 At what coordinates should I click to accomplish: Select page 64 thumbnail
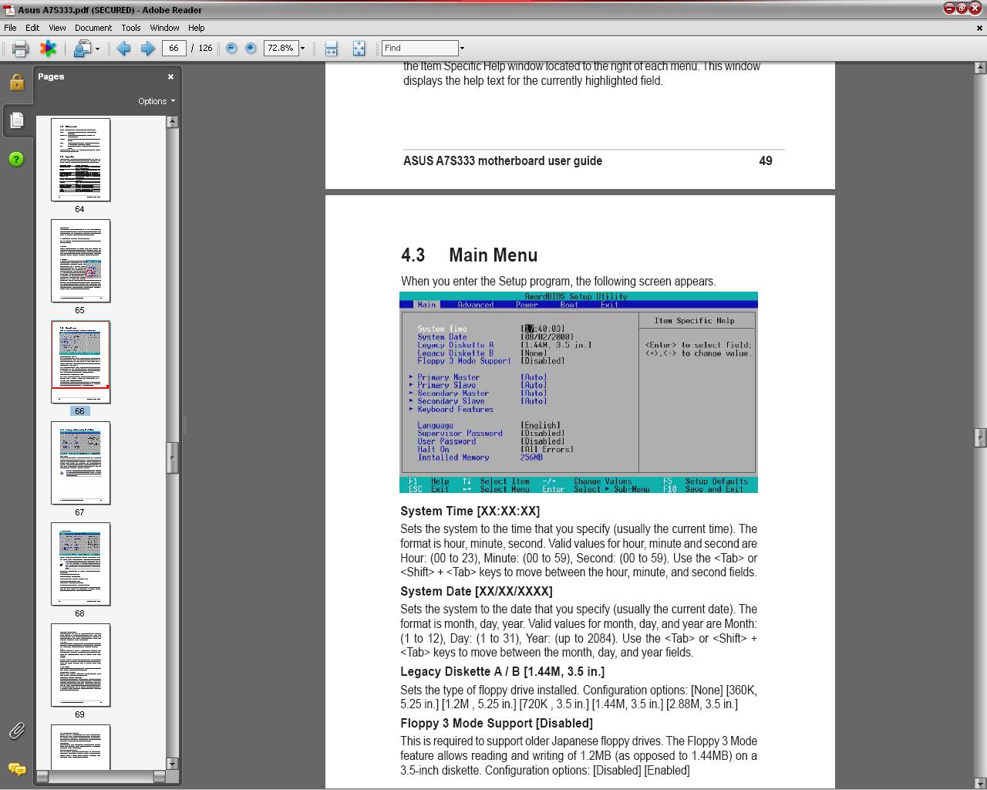pyautogui.click(x=80, y=160)
